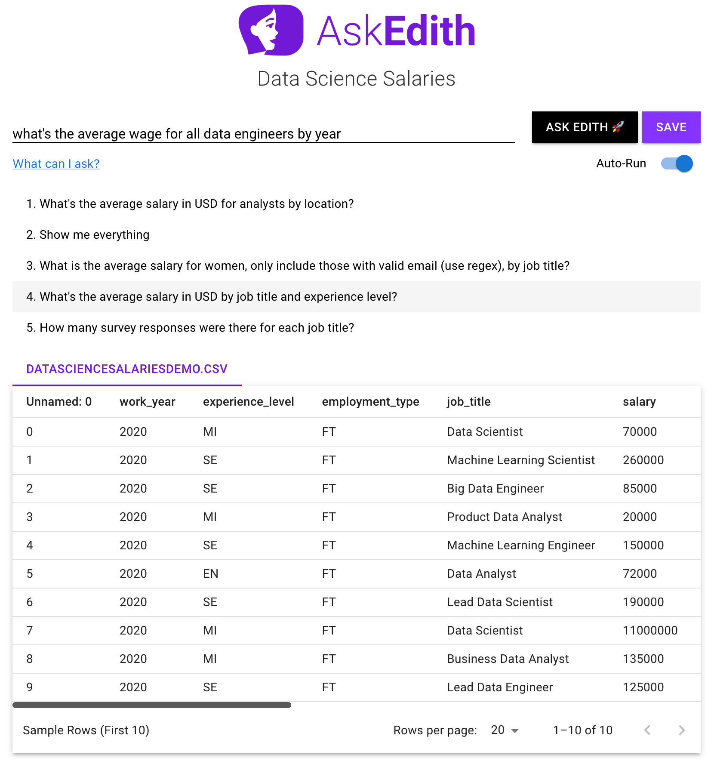Click the next page chevron arrow
The height and width of the screenshot is (764, 714).
click(x=681, y=730)
